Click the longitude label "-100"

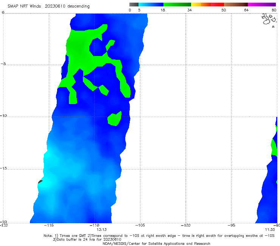click(x=185, y=225)
